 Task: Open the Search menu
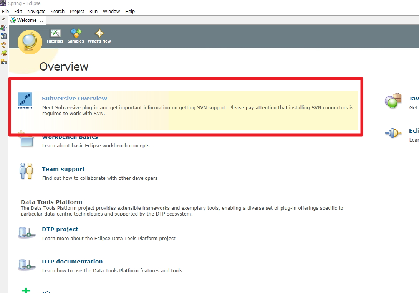pyautogui.click(x=58, y=11)
